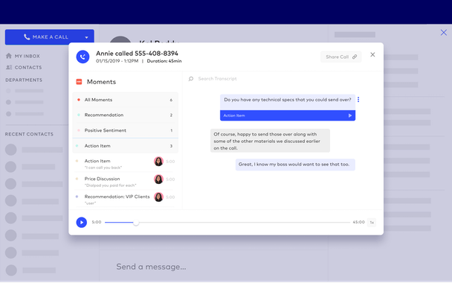Focus the Search Transcript field
The image size is (452, 283).
pos(217,78)
